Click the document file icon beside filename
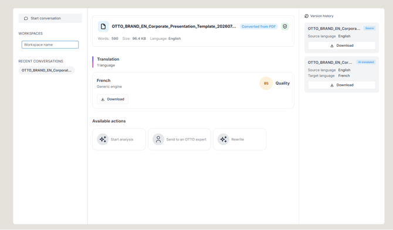 103,26
